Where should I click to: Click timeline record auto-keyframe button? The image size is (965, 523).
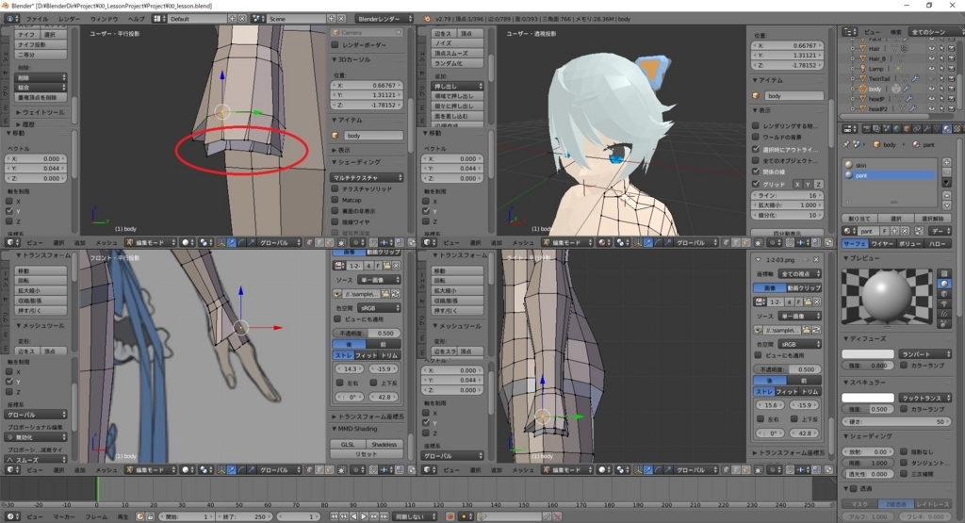coord(450,516)
